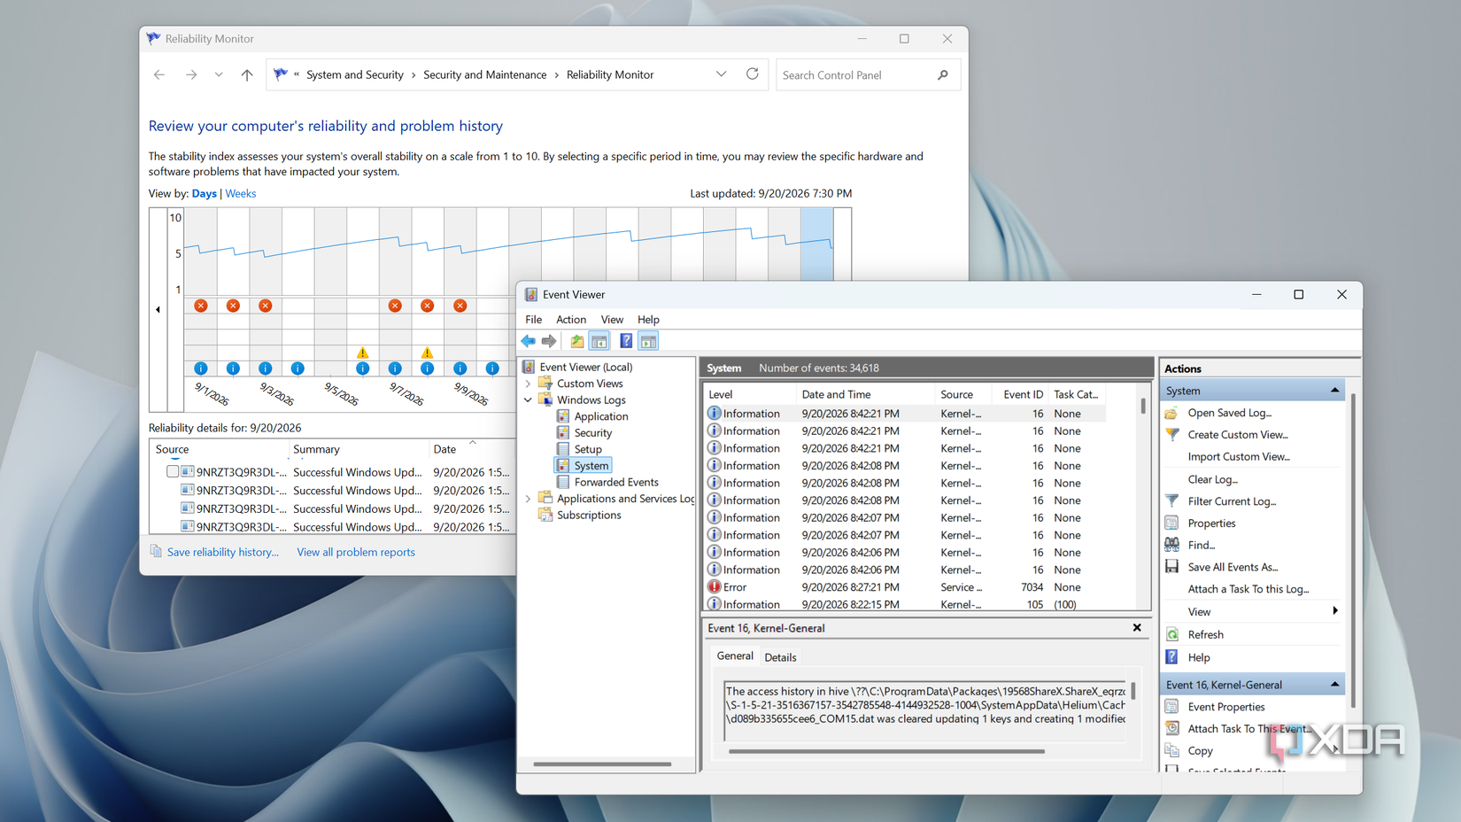Open Event Properties in the Actions pane
The height and width of the screenshot is (822, 1461).
coord(1226,707)
